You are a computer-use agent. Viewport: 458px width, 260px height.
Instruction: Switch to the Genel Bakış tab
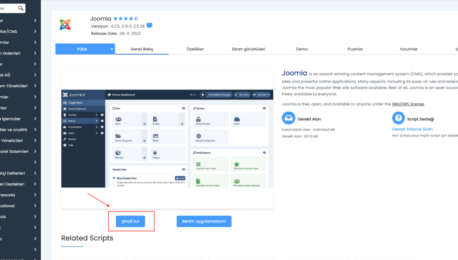[142, 49]
